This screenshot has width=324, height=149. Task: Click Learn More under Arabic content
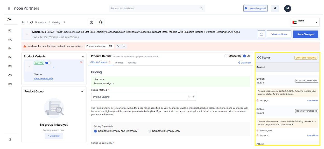click(313, 135)
